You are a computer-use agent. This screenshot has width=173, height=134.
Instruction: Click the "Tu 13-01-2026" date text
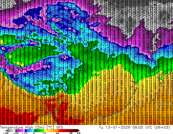pos(115,127)
